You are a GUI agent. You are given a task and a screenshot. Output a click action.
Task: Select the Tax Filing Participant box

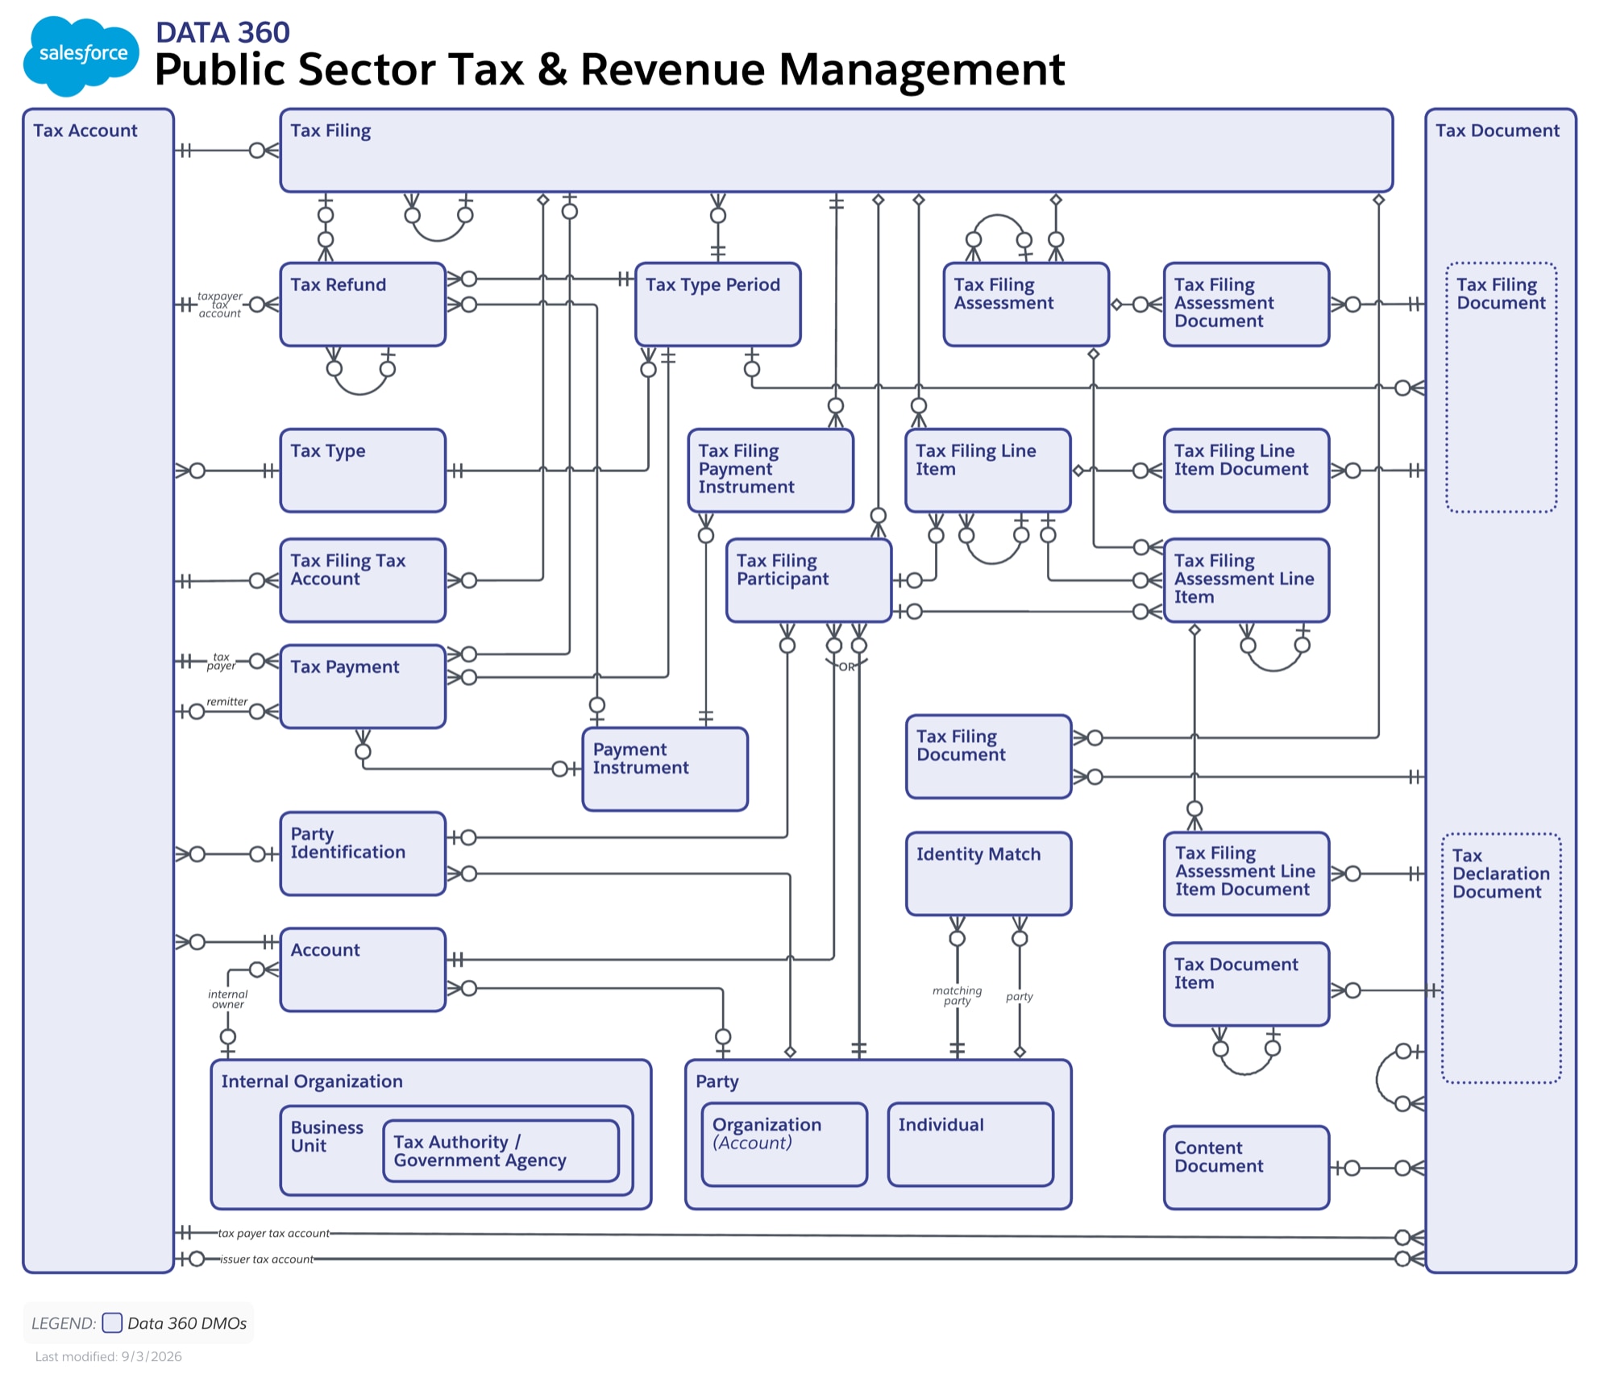pos(808,580)
